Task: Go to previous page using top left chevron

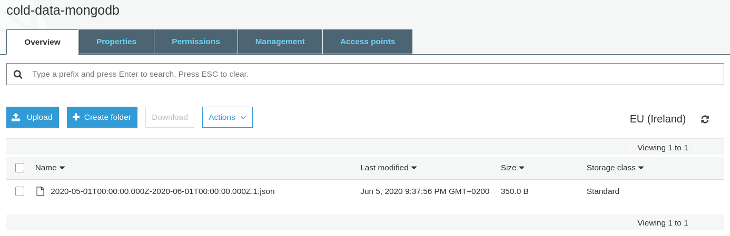Action: click(x=629, y=148)
